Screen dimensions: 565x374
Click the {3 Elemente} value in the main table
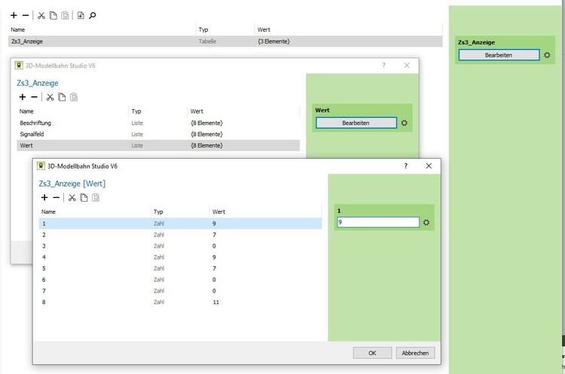(273, 41)
